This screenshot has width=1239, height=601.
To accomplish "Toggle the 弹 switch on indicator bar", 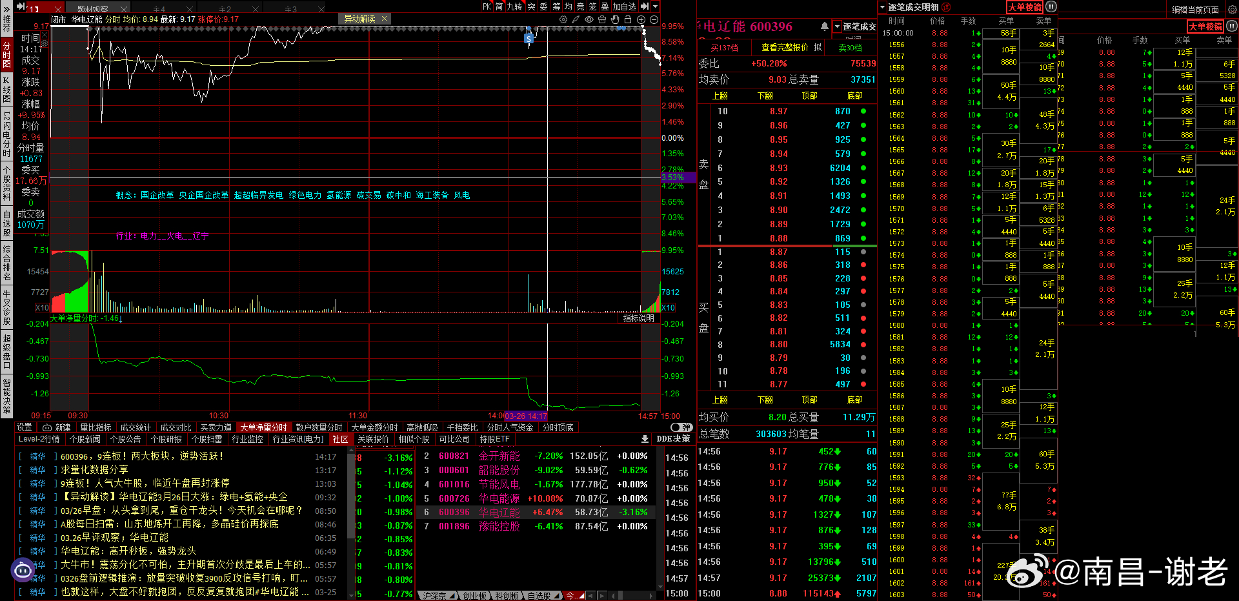I will click(x=681, y=427).
